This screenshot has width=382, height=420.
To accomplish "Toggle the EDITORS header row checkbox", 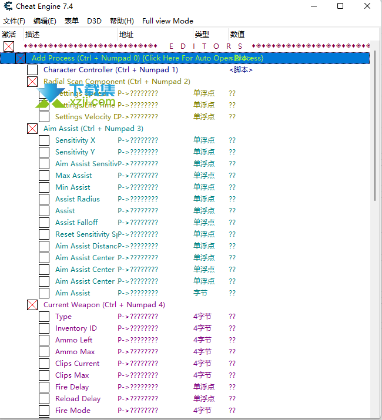I will 9,46.
